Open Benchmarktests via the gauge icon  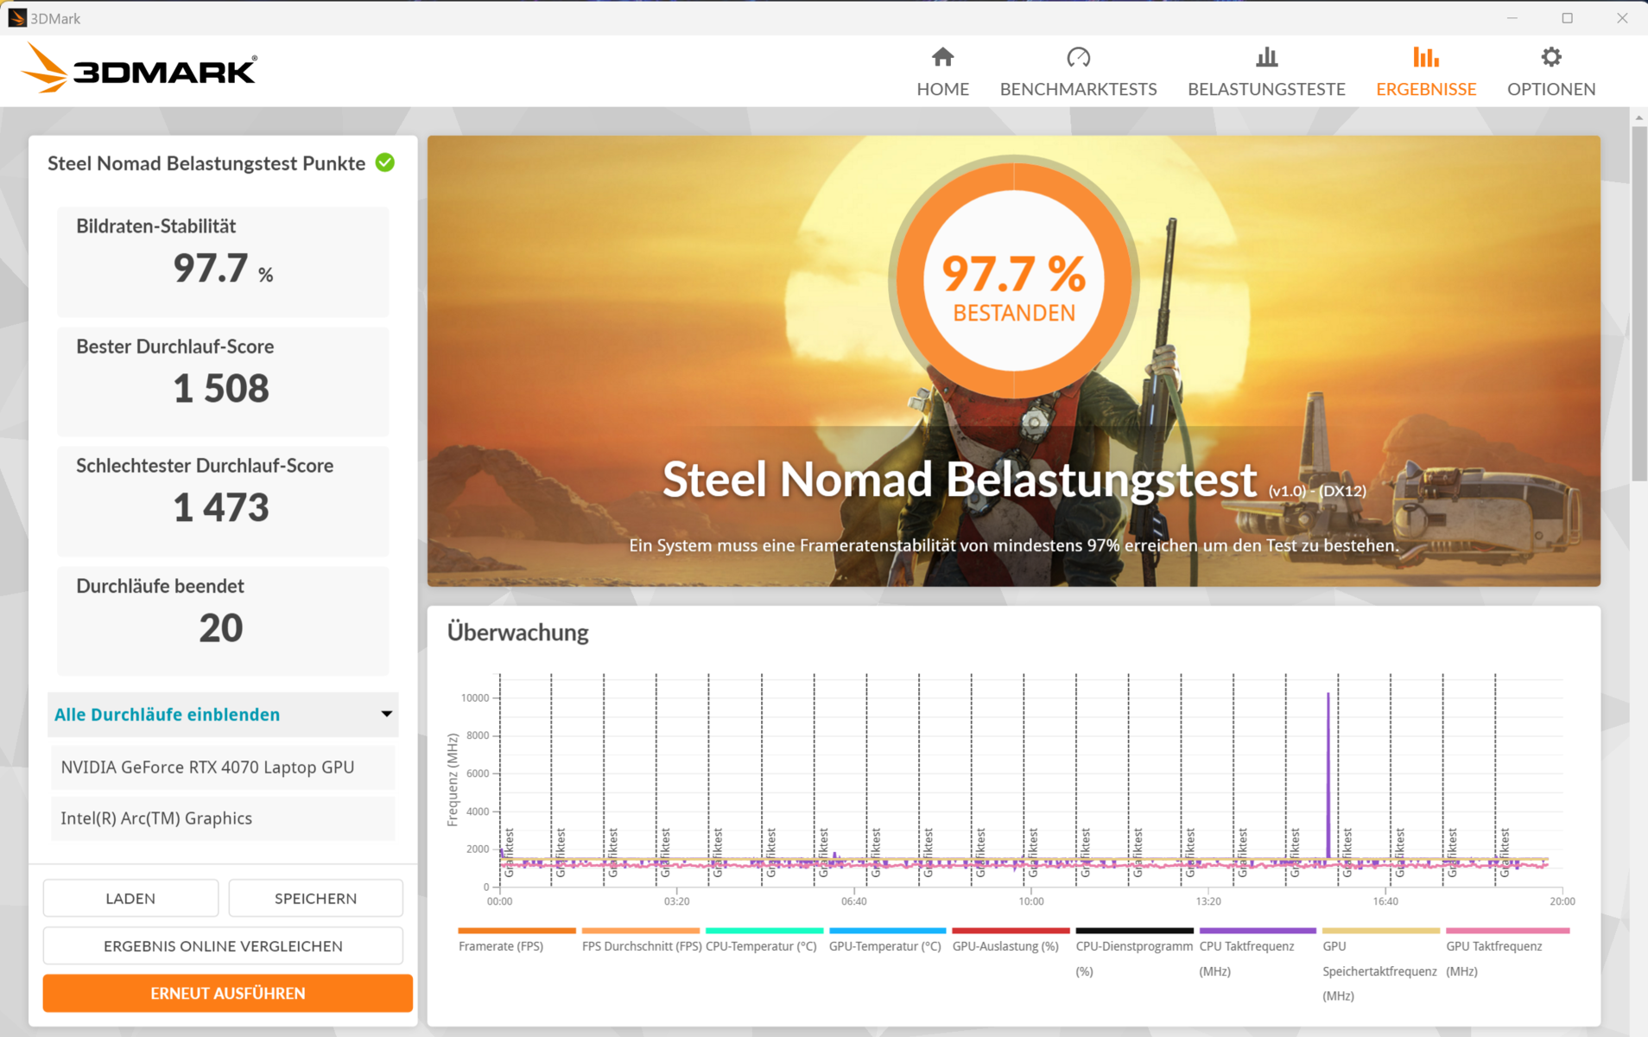[x=1078, y=57]
